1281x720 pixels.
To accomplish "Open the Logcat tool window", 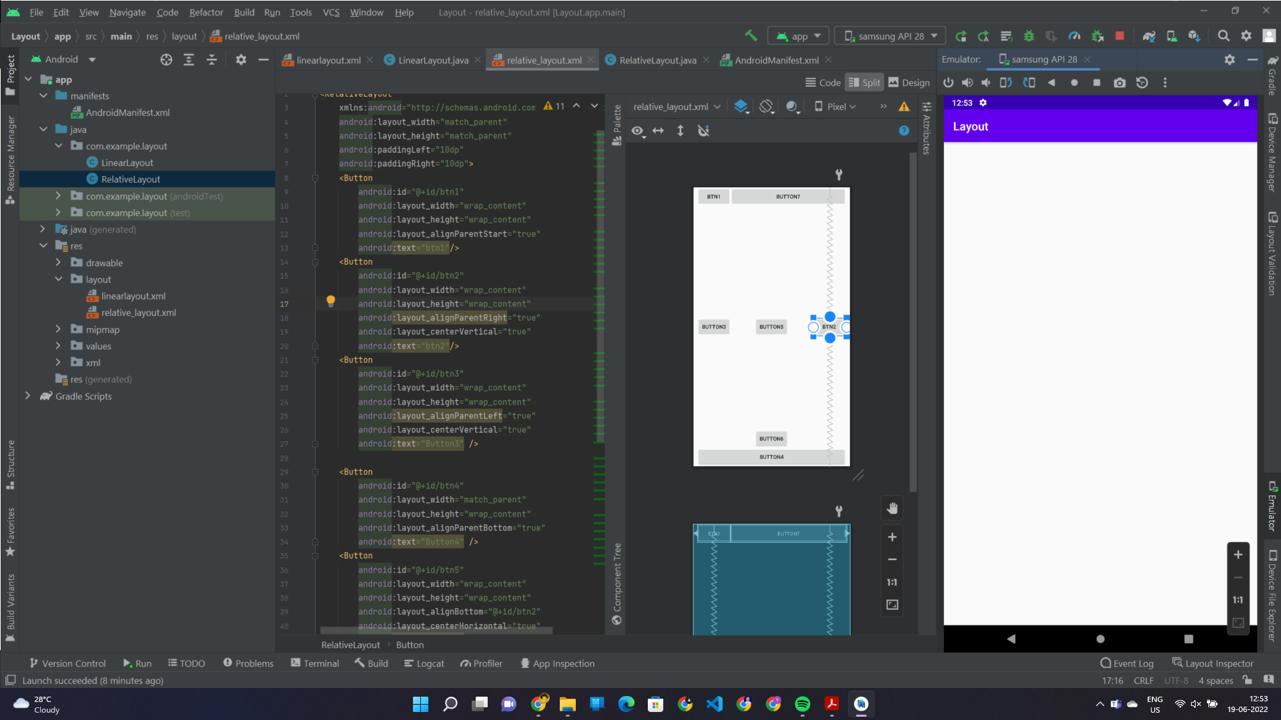I will [424, 663].
